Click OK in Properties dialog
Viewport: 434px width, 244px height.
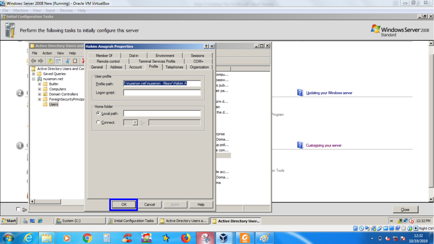tap(124, 205)
